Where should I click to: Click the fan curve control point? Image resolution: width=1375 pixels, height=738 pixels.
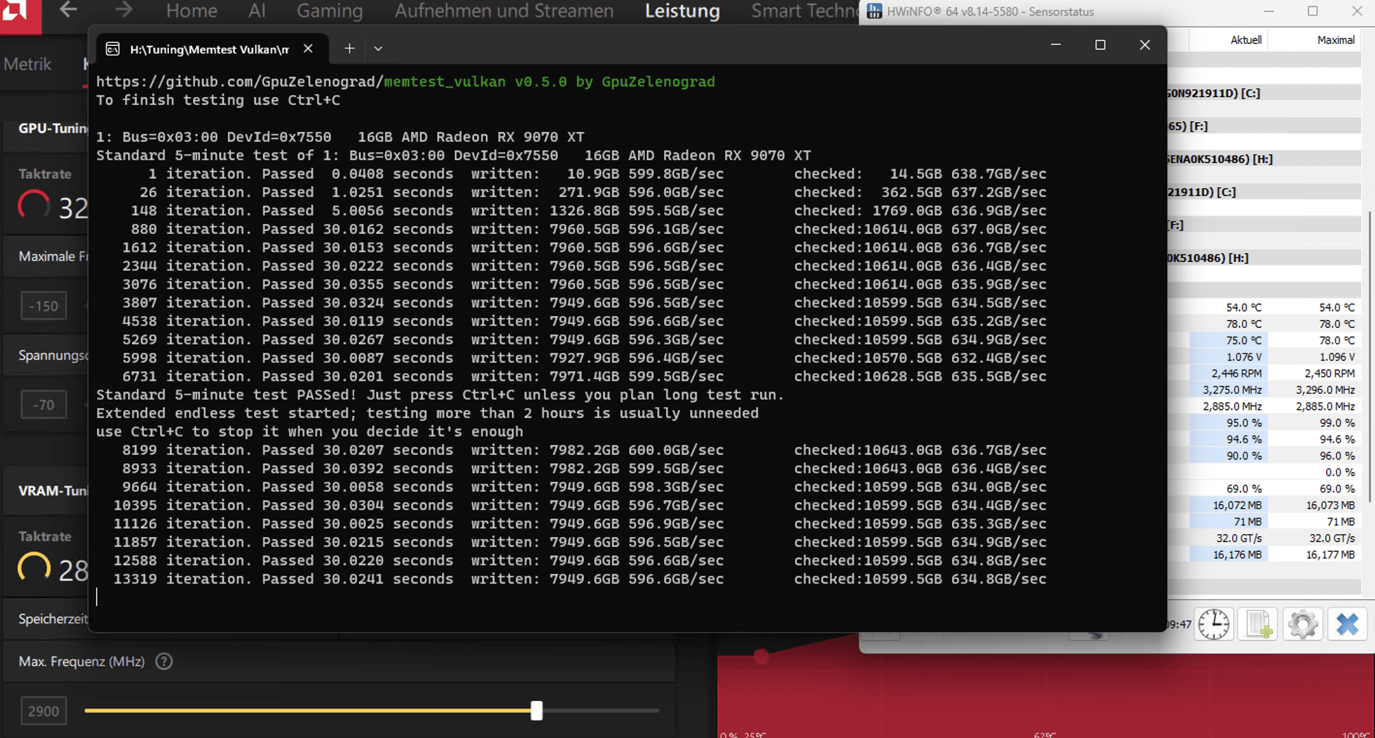tap(761, 657)
